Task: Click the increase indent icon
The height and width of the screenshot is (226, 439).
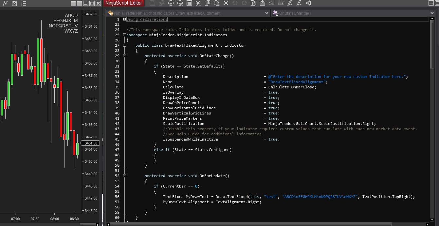Action: 281,3
